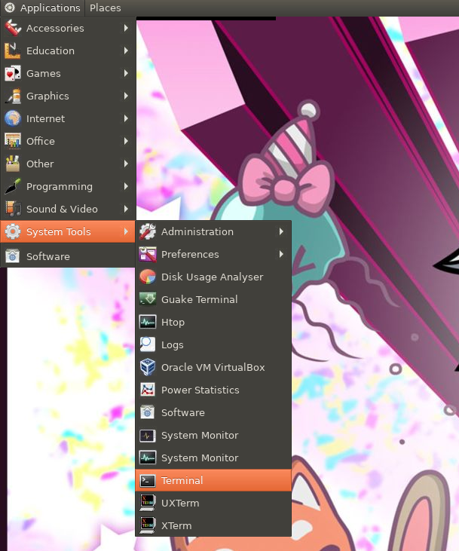
Task: Click the Htop monitor icon
Action: tap(148, 322)
